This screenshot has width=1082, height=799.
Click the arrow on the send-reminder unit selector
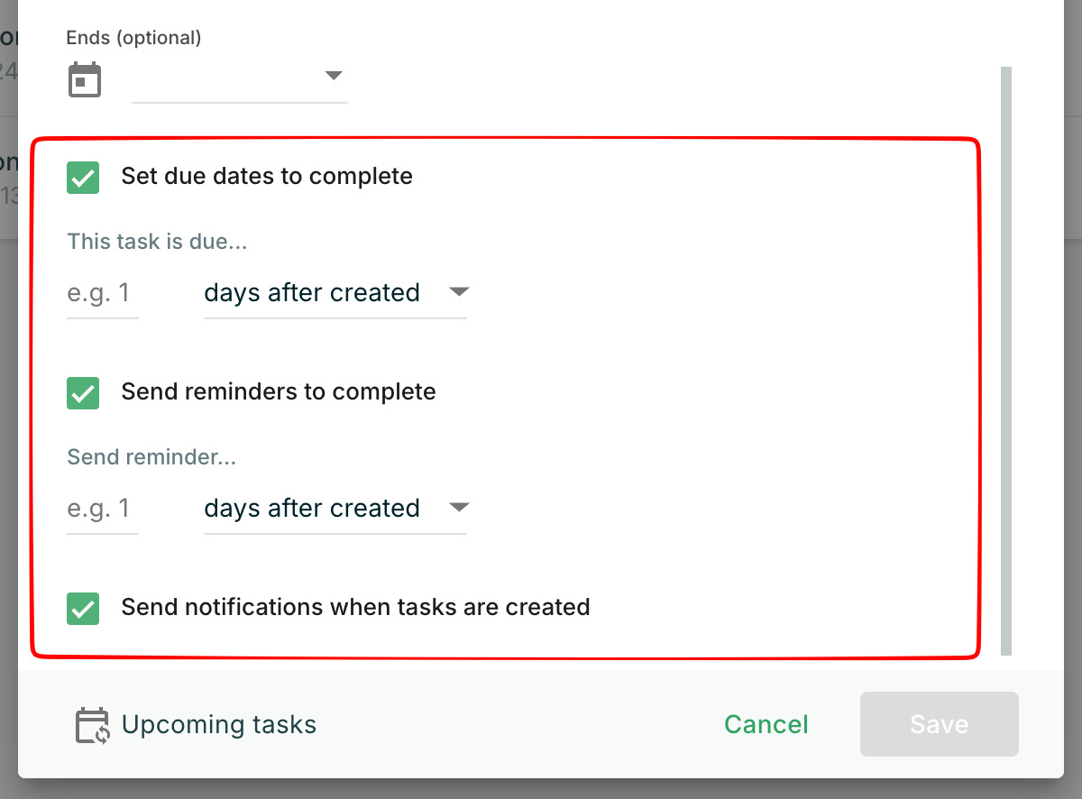click(459, 508)
